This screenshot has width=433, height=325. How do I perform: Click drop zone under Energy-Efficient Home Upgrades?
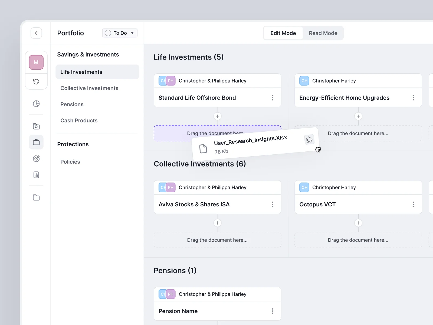(358, 133)
